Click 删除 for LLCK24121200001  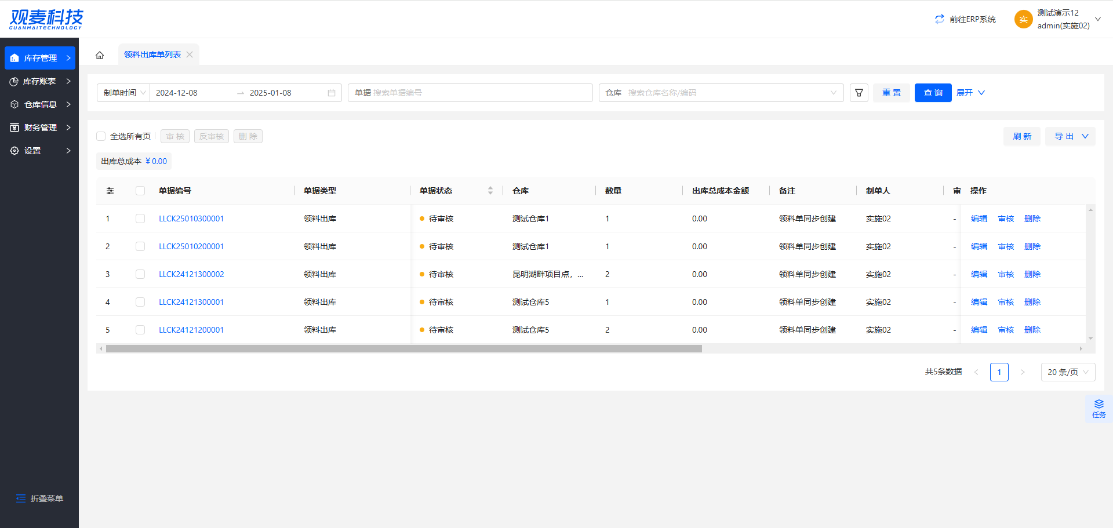[1032, 330]
